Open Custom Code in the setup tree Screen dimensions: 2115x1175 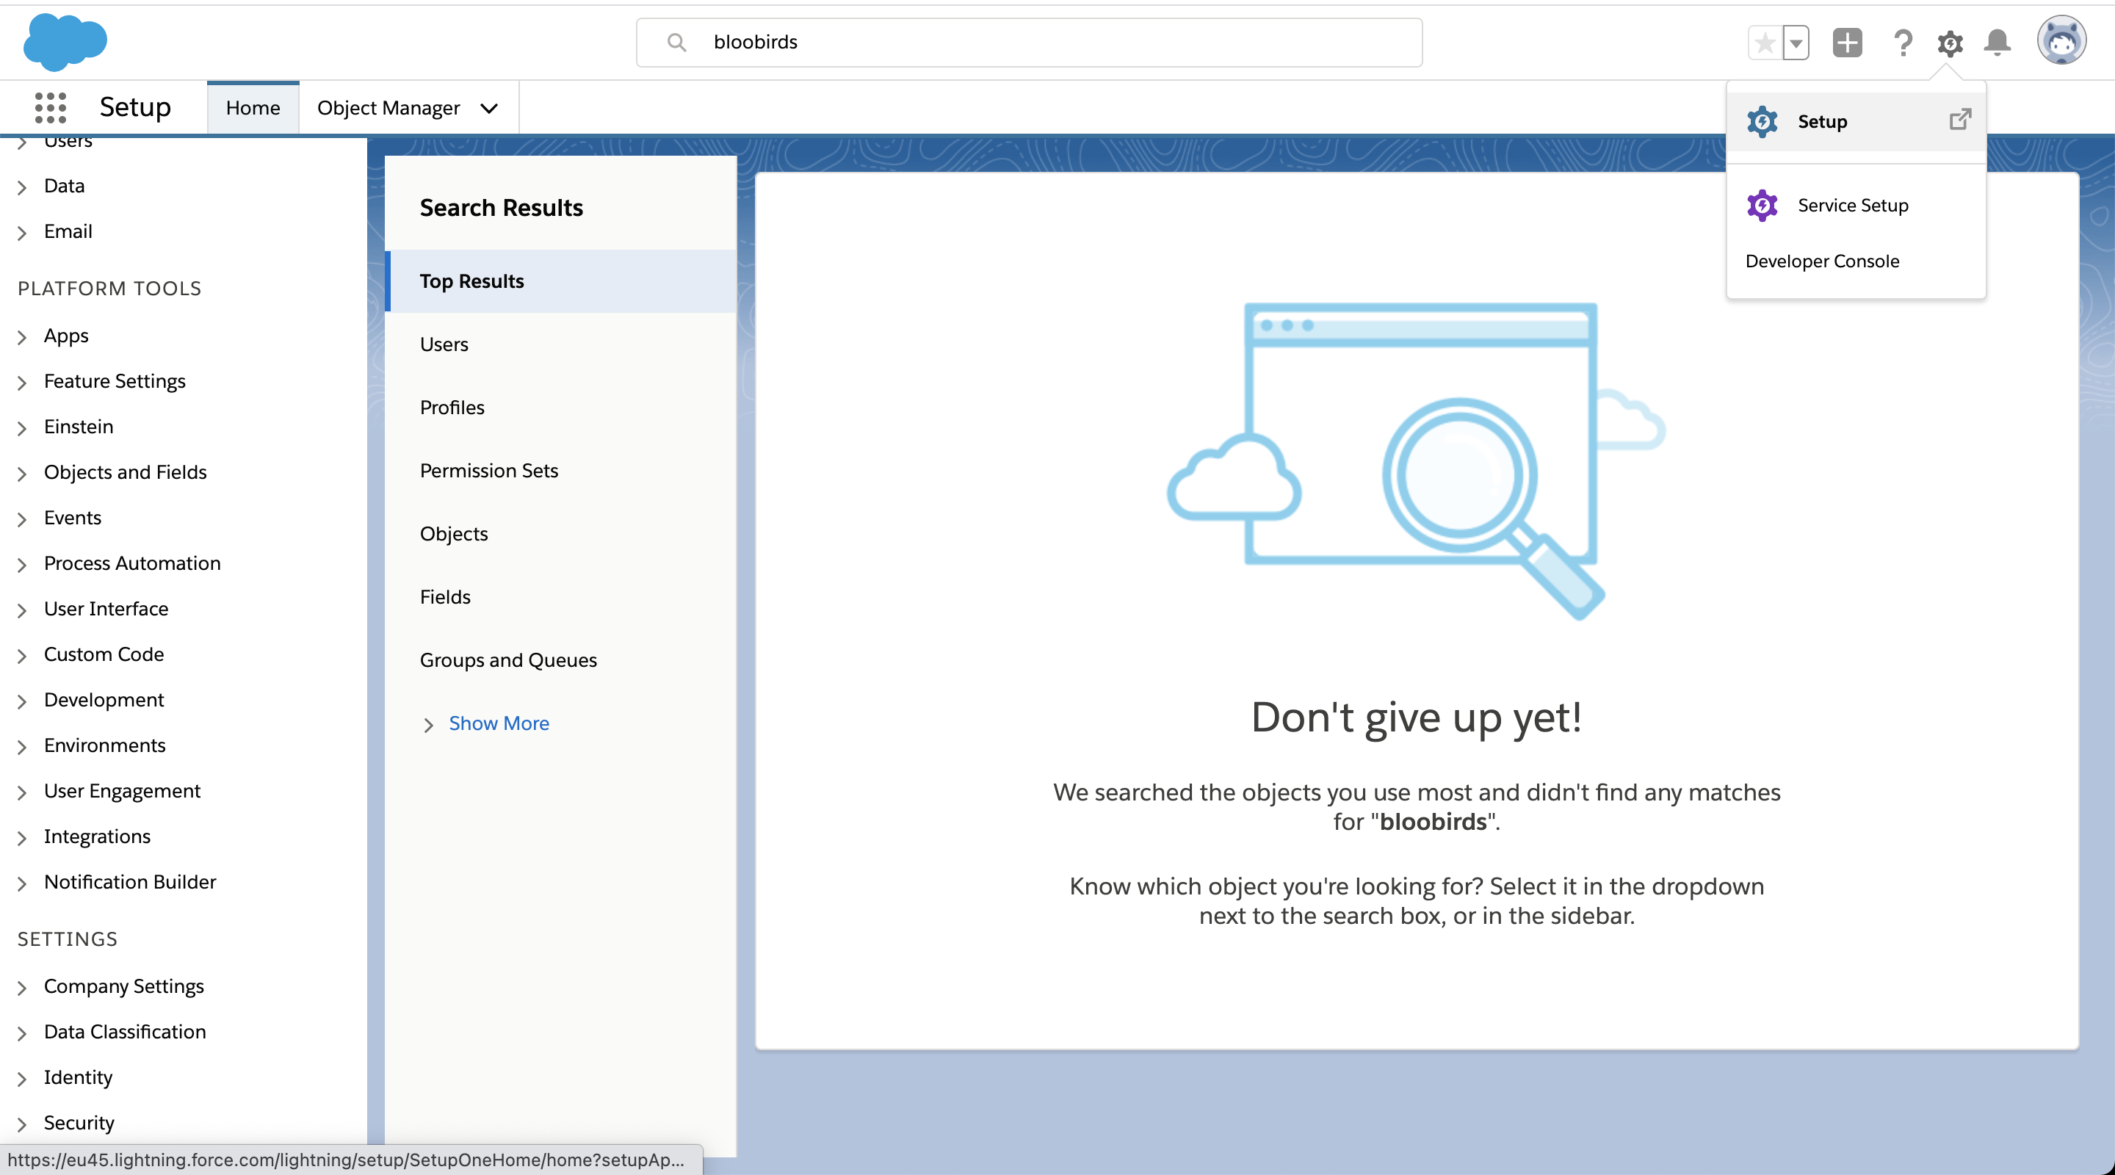(x=104, y=654)
